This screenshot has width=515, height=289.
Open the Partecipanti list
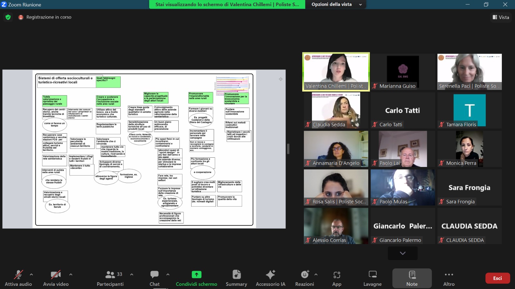110,278
